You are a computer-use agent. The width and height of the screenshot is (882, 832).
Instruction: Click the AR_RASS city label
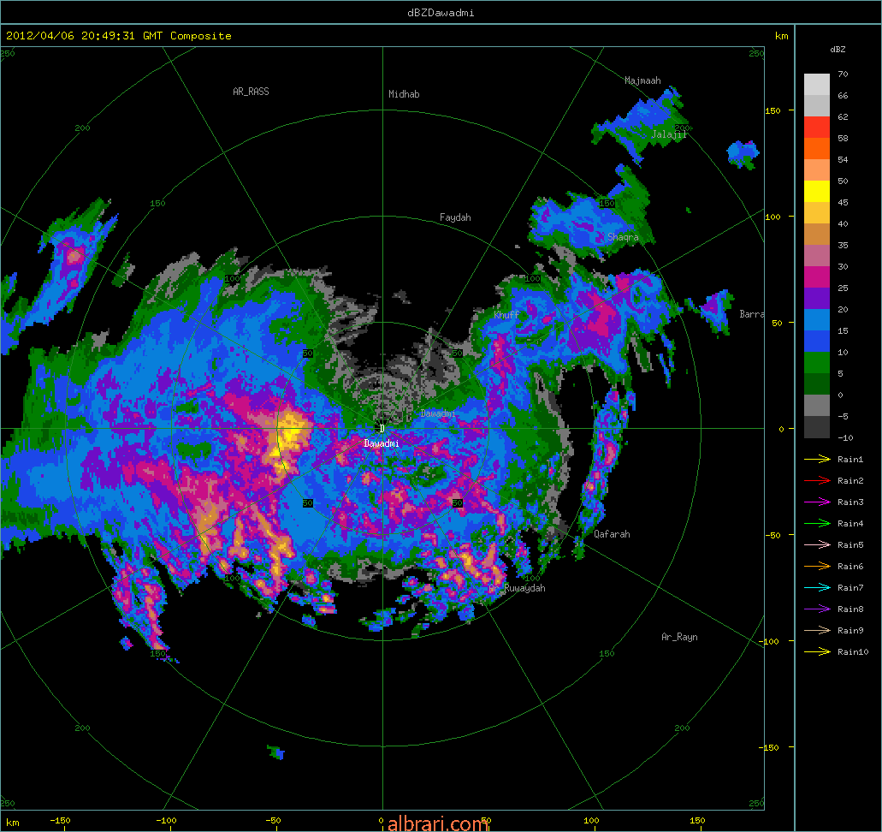[251, 92]
